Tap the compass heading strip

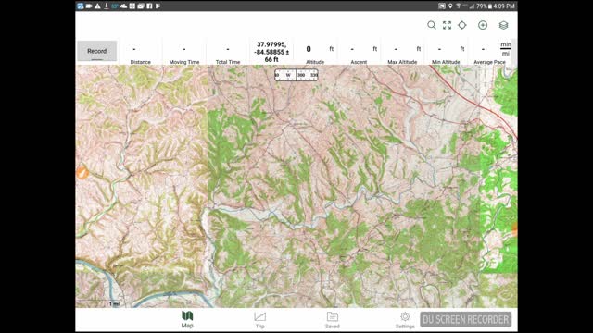pyautogui.click(x=296, y=75)
